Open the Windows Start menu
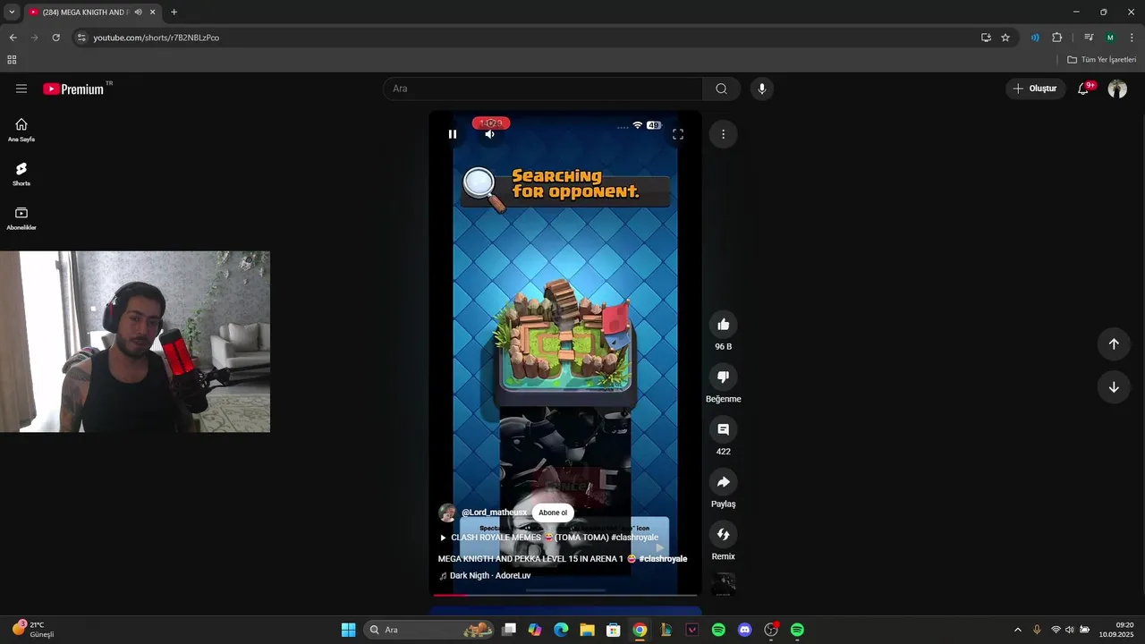Screen dimensions: 1145x644 tap(348, 630)
